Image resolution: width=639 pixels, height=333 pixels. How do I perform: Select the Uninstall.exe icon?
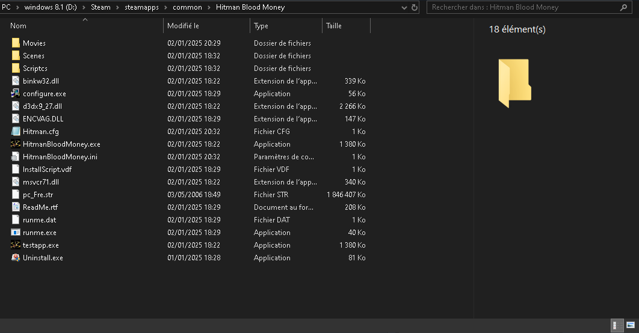(x=16, y=258)
